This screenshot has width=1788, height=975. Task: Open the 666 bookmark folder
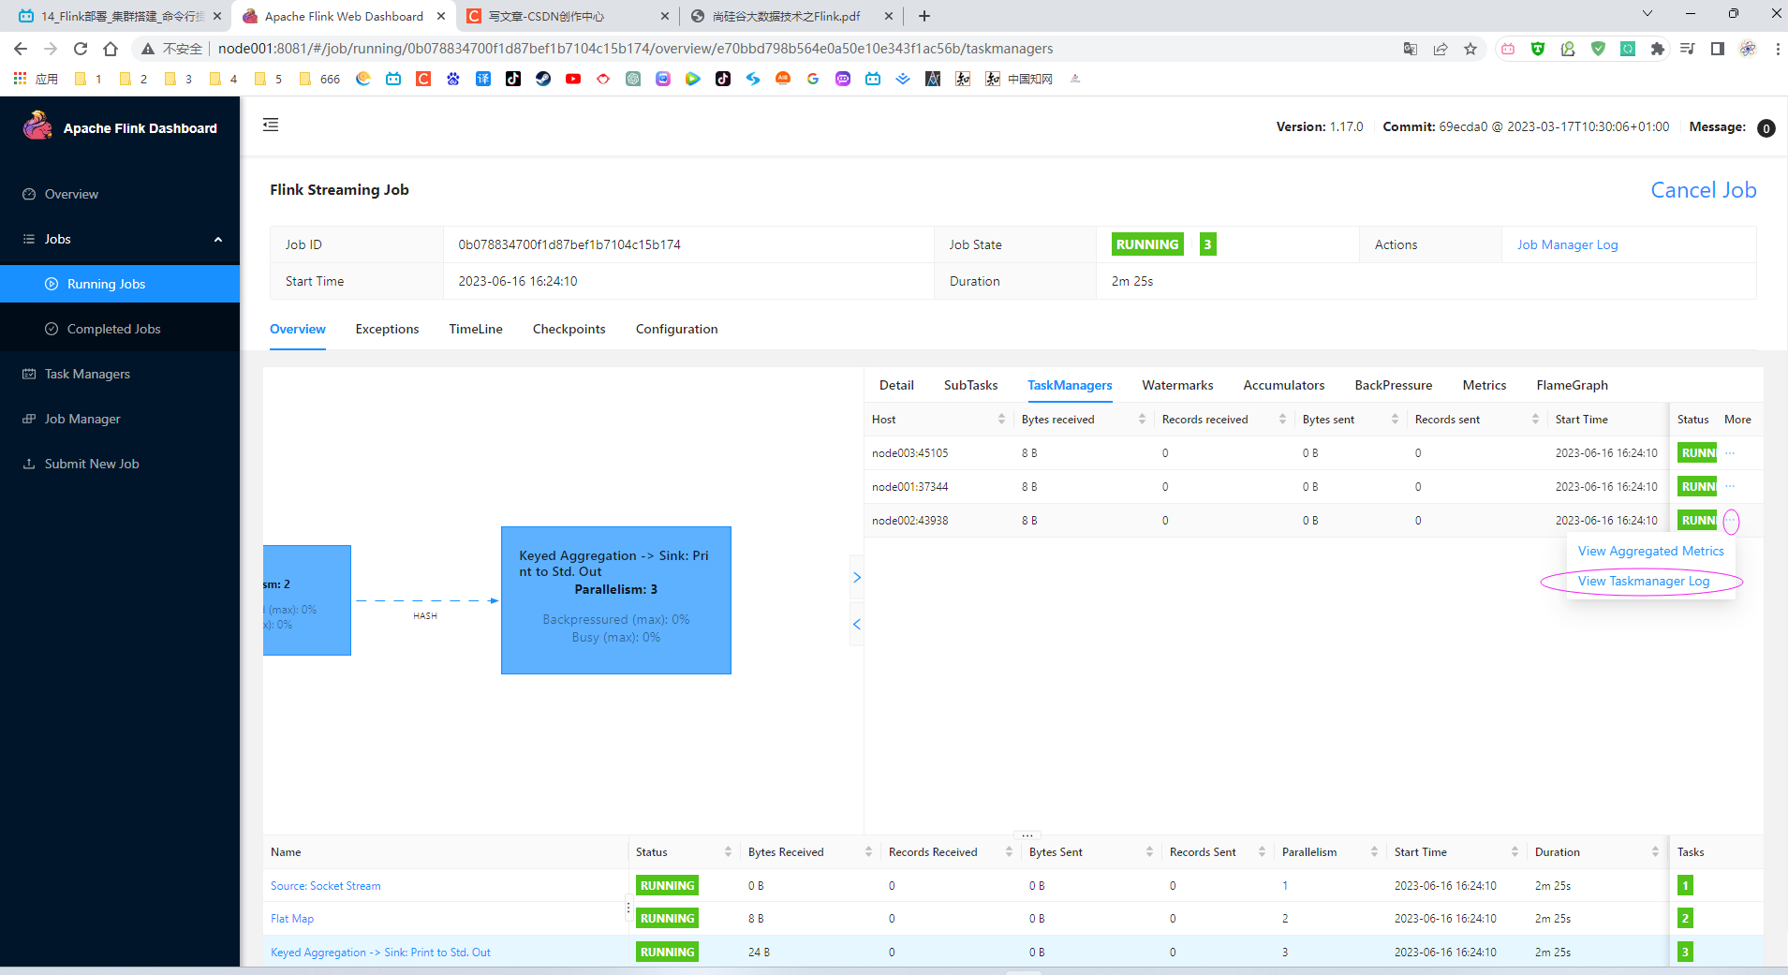tap(319, 79)
